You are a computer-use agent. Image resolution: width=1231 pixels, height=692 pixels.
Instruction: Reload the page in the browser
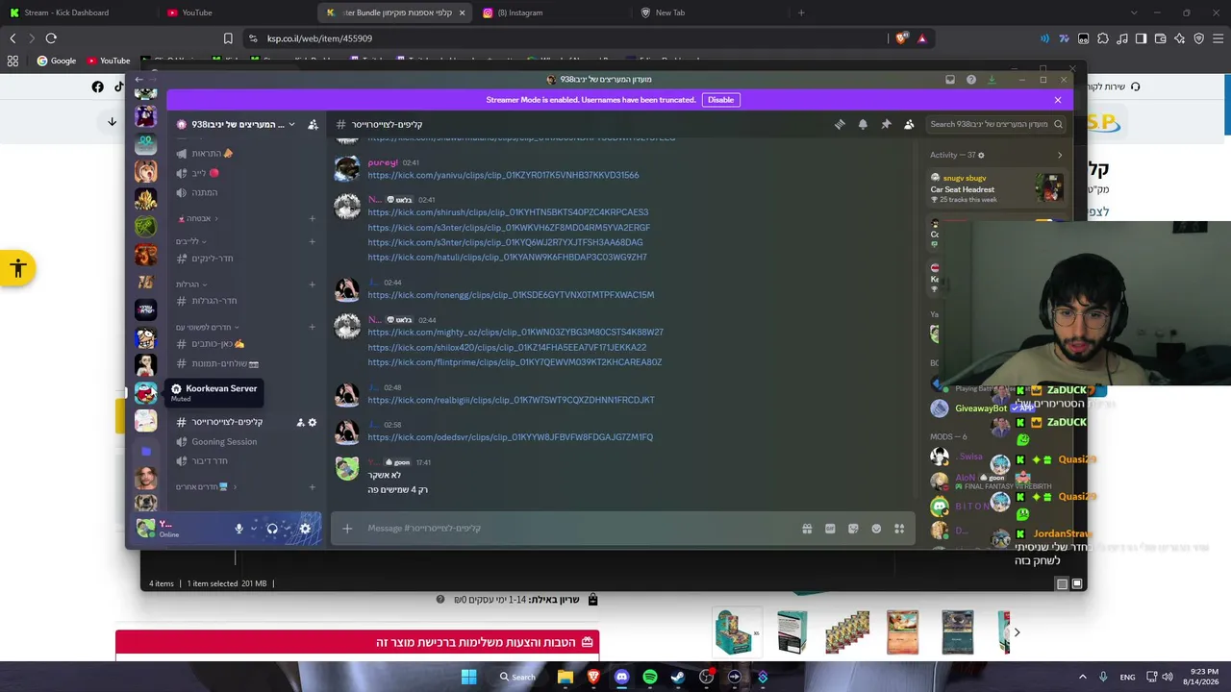pos(51,38)
